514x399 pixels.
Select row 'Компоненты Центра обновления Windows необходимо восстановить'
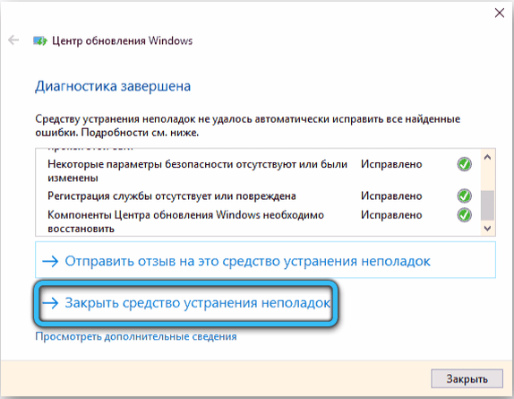[x=260, y=221]
